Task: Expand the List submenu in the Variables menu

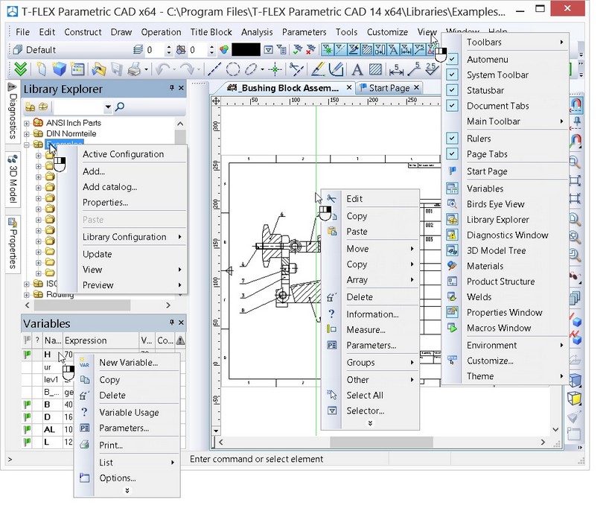Action: click(173, 463)
